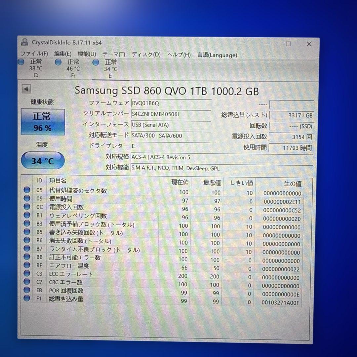Click the CrystalDiskInfo app icon in title bar
Viewport: 357px width, 357px height.
[24, 42]
